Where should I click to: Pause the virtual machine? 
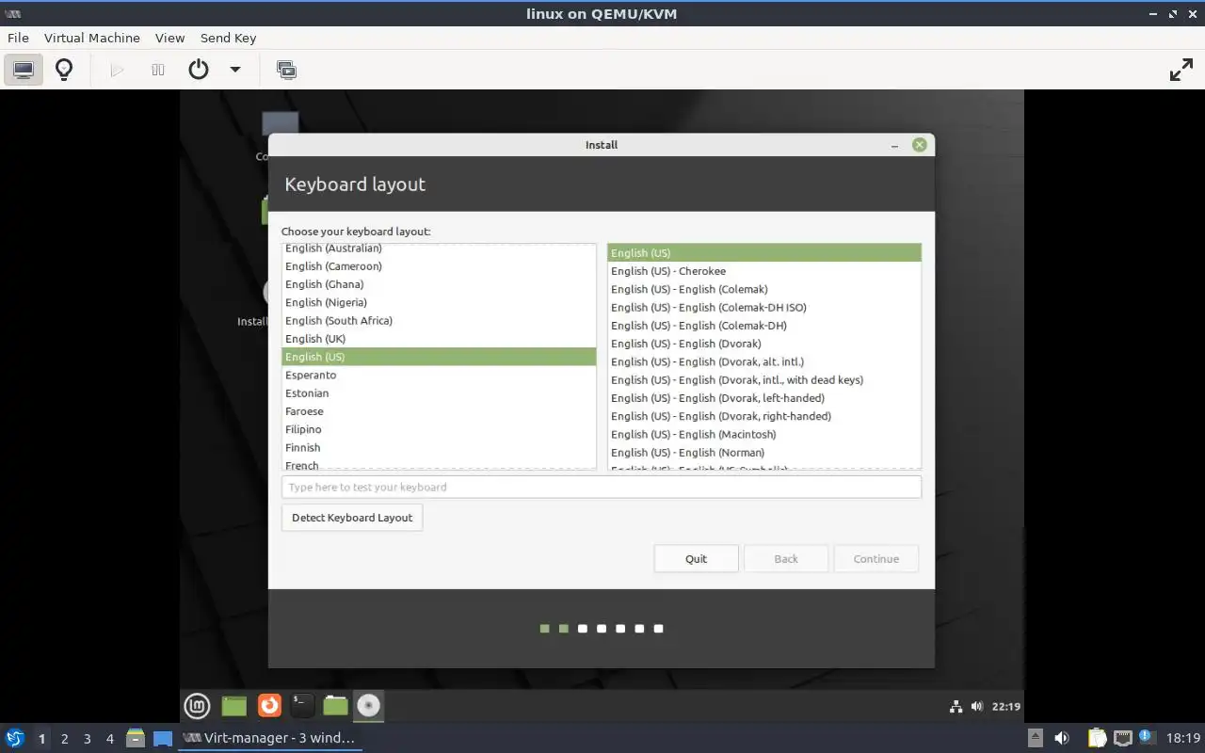tap(158, 70)
